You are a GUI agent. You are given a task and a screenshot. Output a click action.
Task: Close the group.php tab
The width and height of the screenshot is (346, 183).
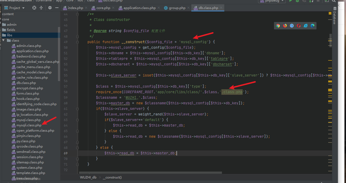(x=188, y=8)
